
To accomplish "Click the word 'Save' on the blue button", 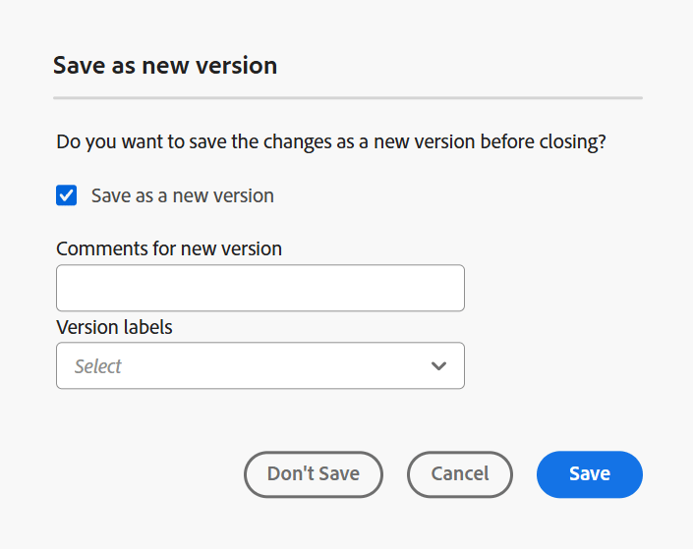I will (x=590, y=474).
